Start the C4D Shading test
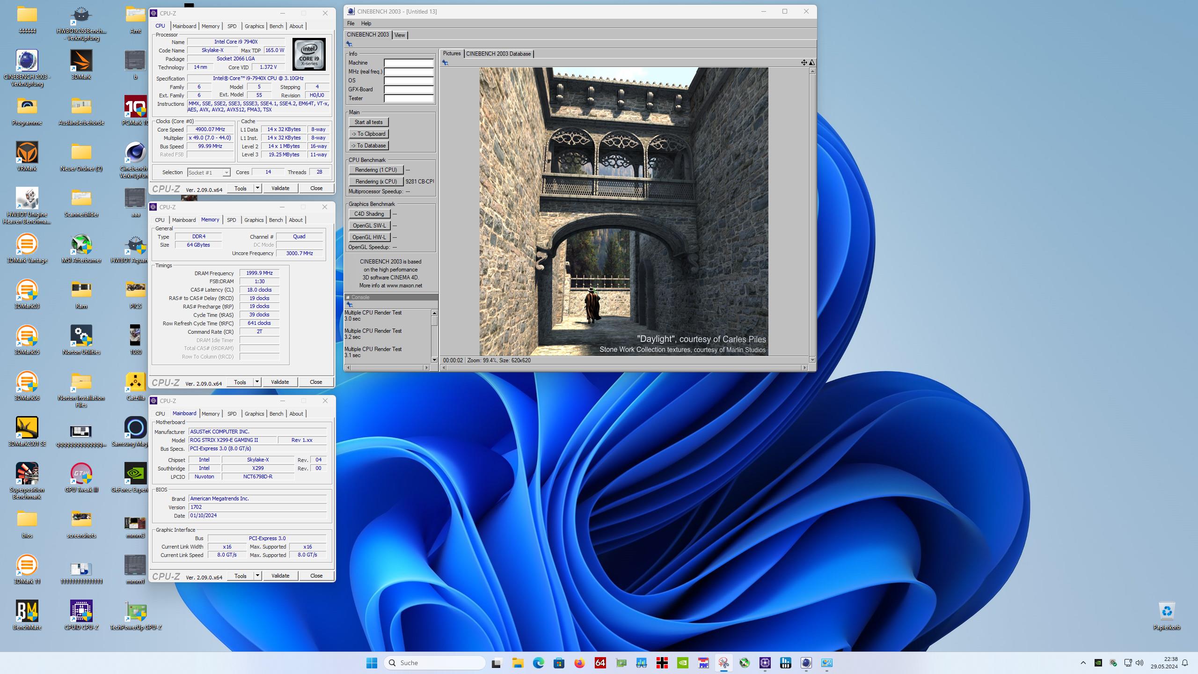This screenshot has height=674, width=1198. click(x=369, y=214)
